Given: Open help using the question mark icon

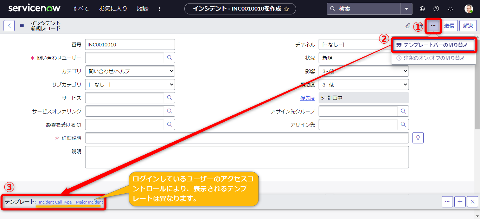Looking at the screenshot, I should point(437,8).
